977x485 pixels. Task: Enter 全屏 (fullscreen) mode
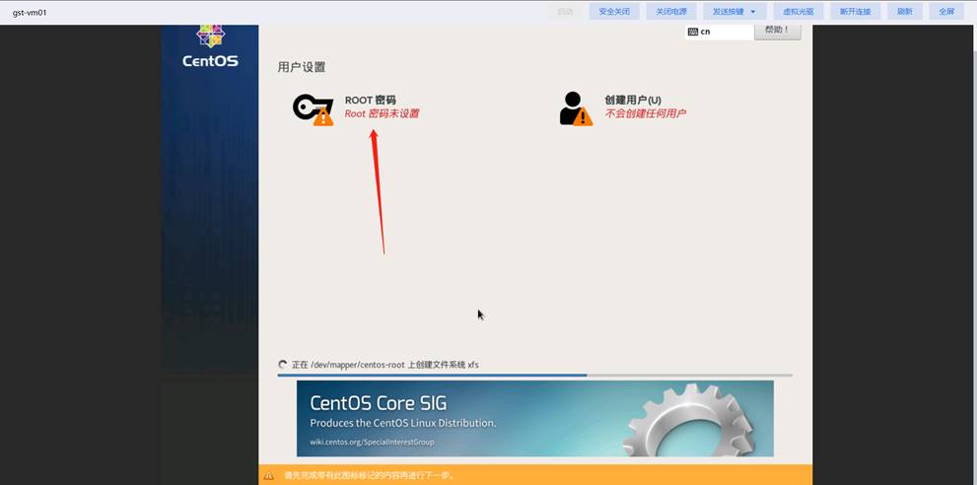click(946, 12)
